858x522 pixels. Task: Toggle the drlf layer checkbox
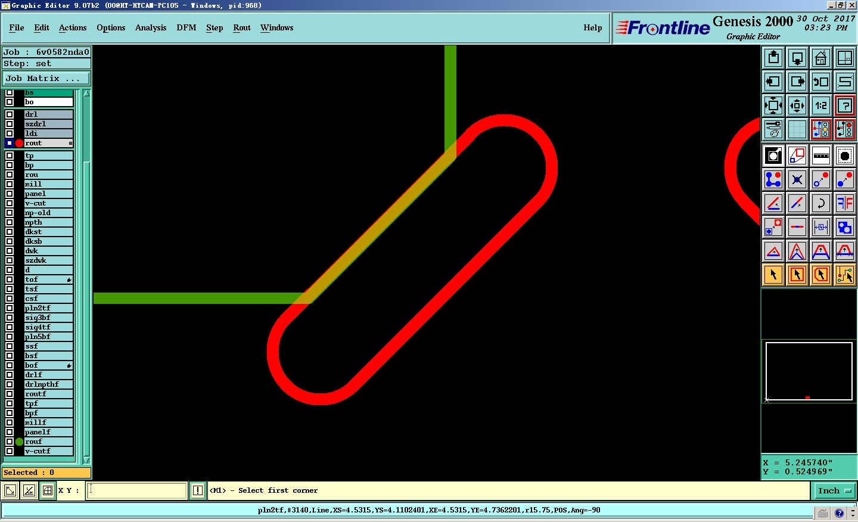point(10,375)
